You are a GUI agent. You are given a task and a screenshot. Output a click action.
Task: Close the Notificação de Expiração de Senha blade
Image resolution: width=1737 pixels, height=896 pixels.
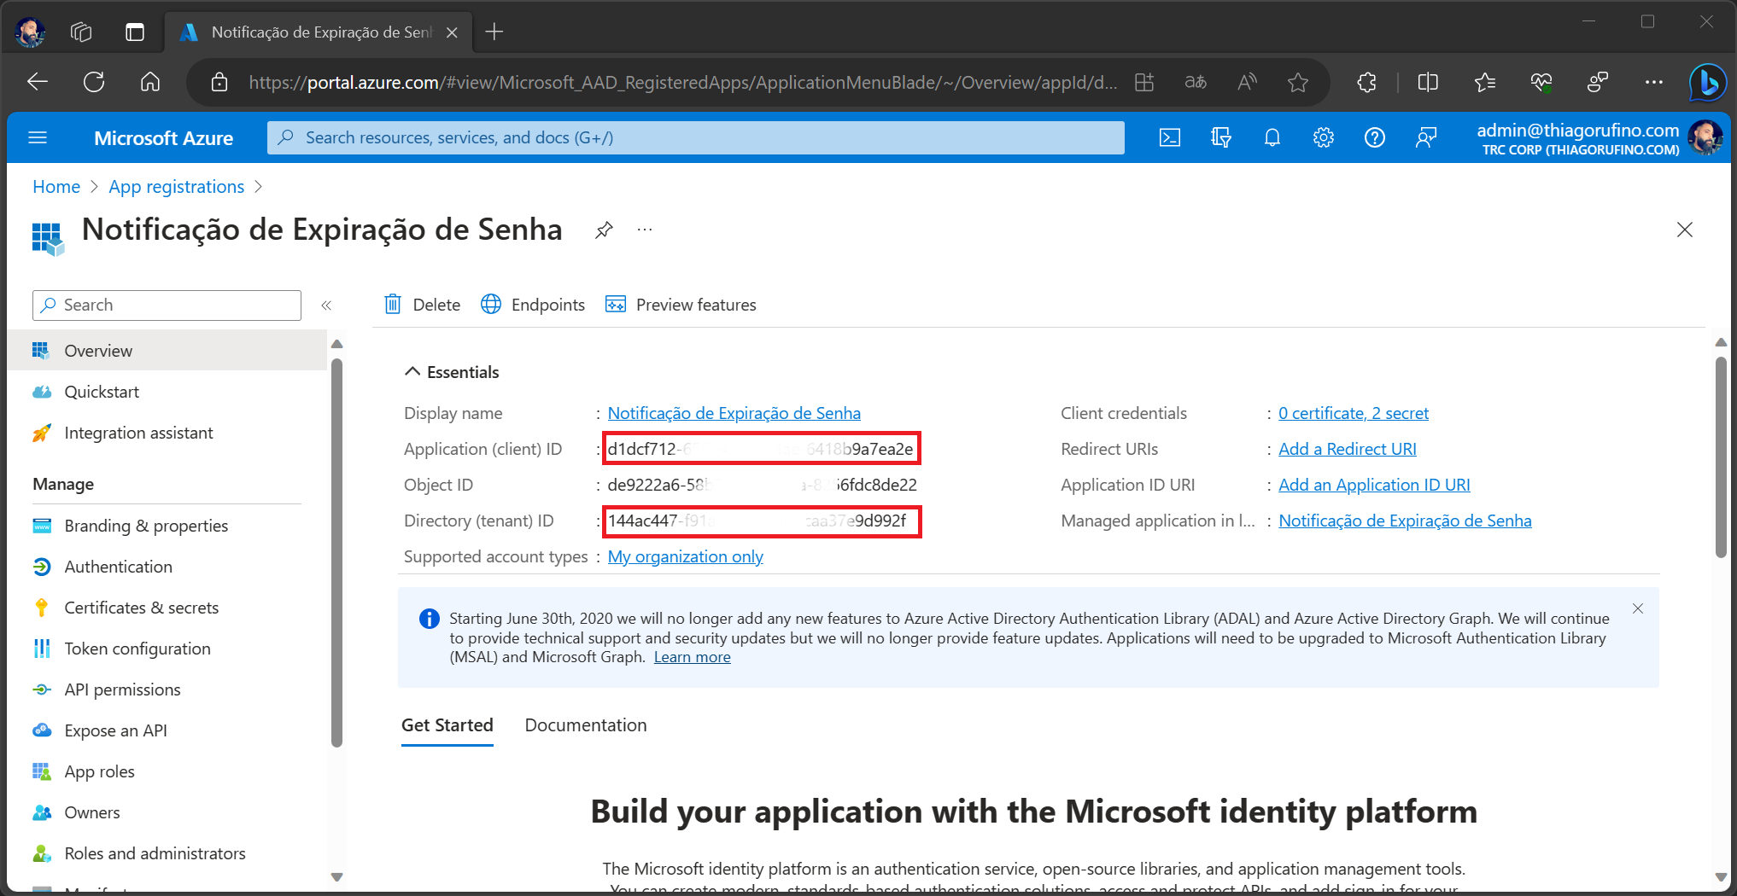coord(1684,230)
